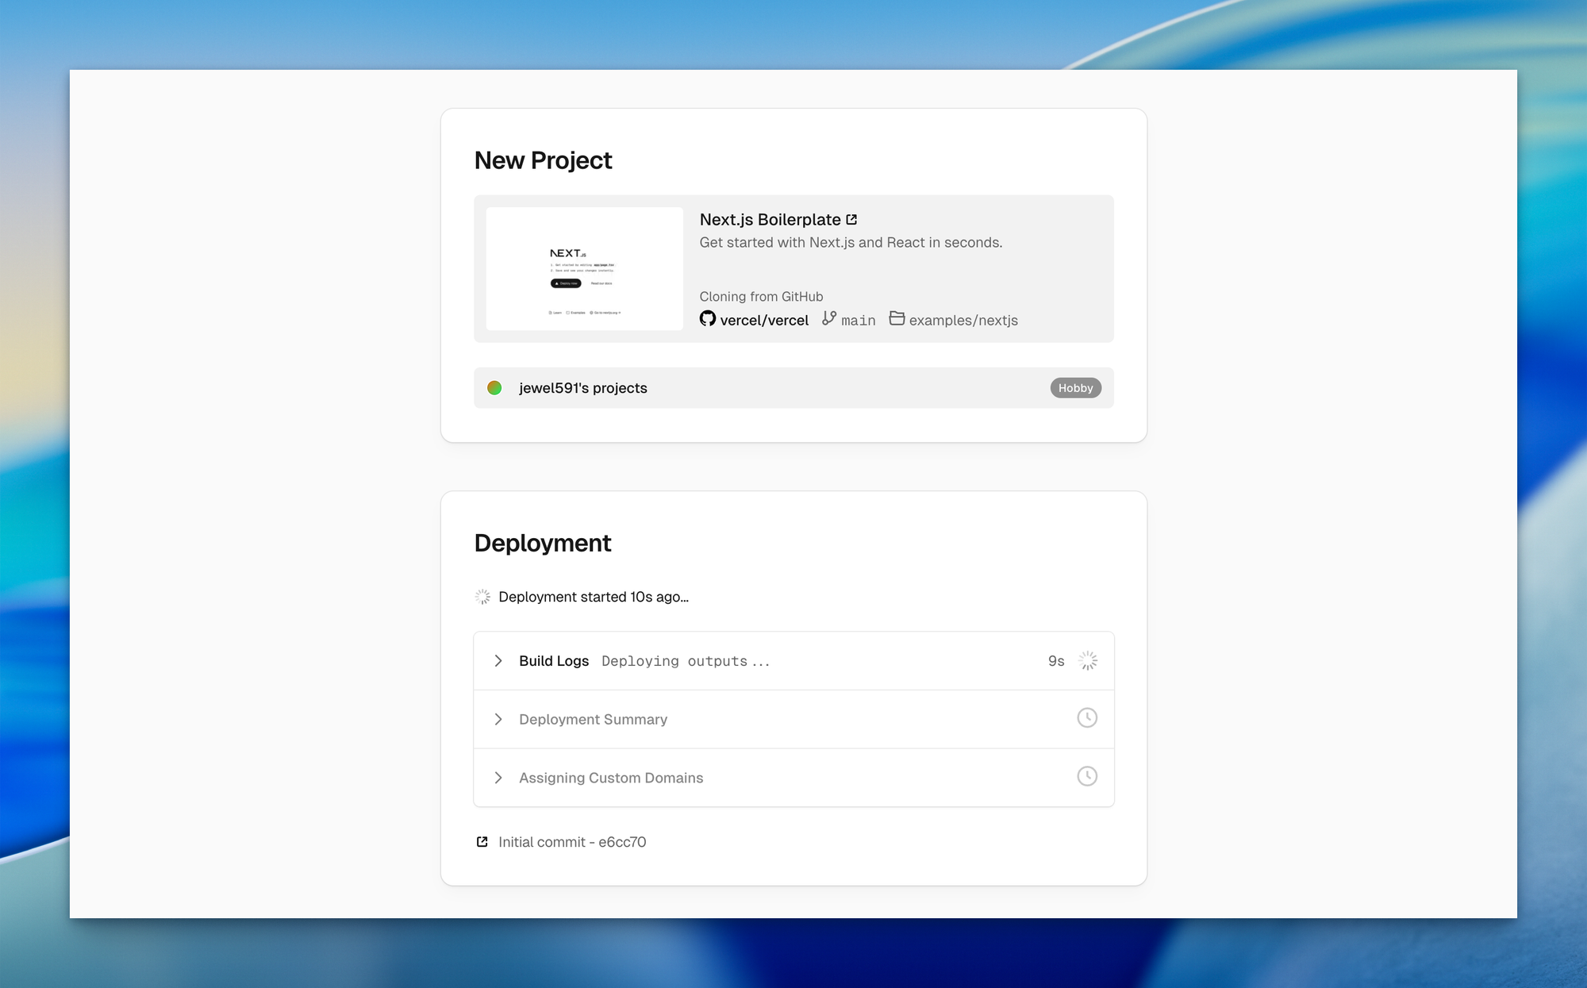Viewport: 1587px width, 988px height.
Task: Expand the Deployment Summary chevron
Action: click(498, 720)
